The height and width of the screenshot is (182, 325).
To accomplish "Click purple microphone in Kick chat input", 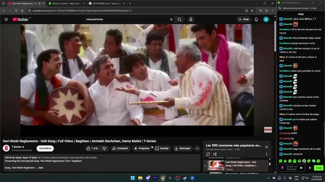I will (x=282, y=168).
